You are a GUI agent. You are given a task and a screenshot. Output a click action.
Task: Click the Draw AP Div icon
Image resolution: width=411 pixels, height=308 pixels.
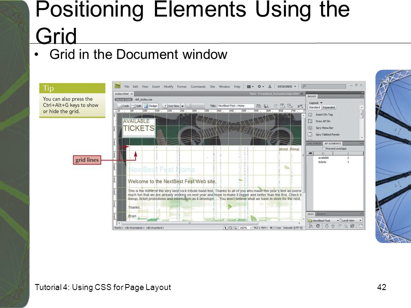pos(310,121)
